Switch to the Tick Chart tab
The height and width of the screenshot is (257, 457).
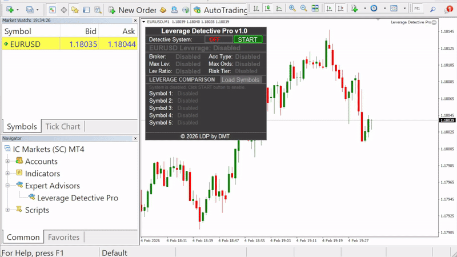[63, 126]
